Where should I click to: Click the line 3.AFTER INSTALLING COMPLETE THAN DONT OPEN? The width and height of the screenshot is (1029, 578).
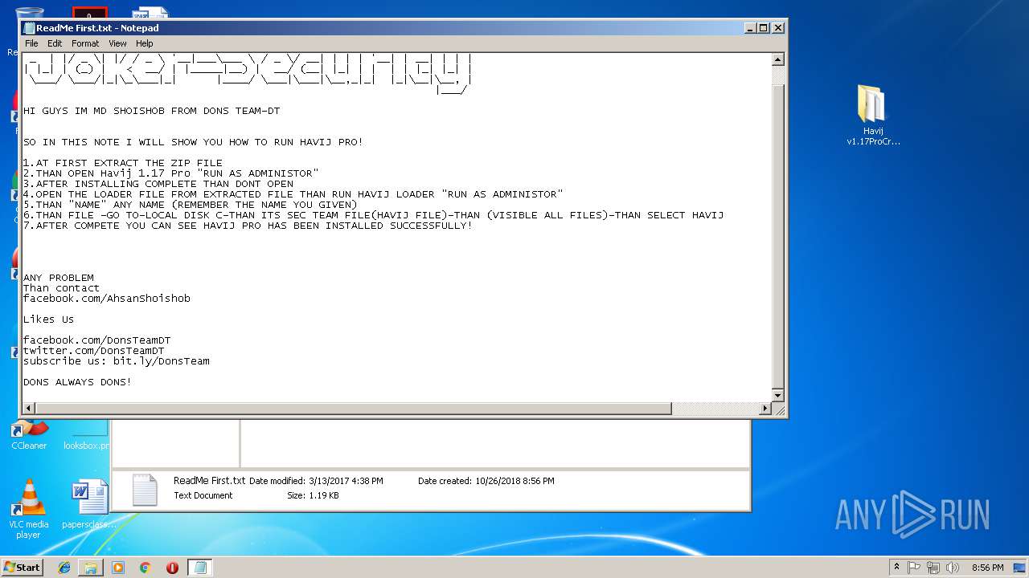click(158, 184)
